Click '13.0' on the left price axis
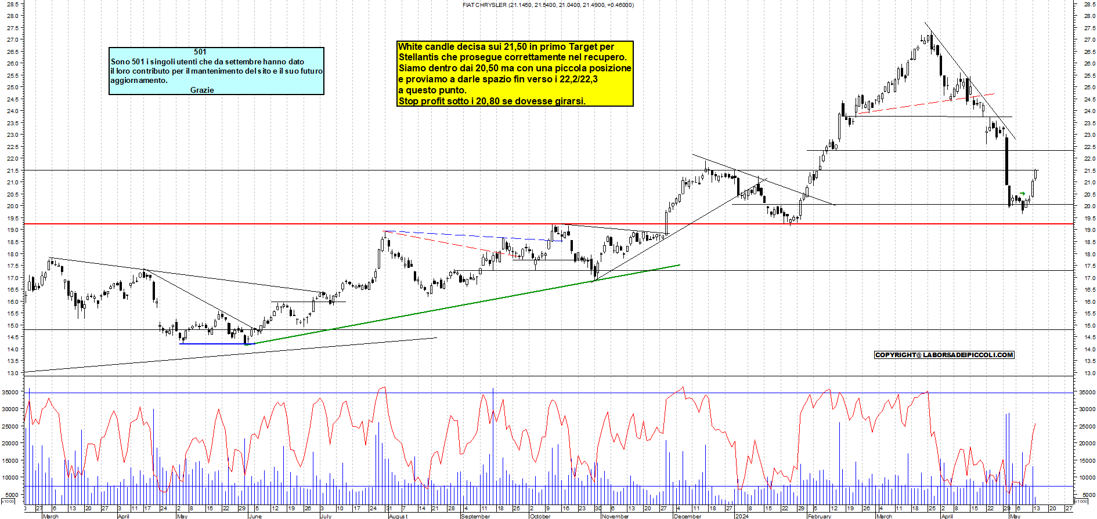 click(x=12, y=373)
